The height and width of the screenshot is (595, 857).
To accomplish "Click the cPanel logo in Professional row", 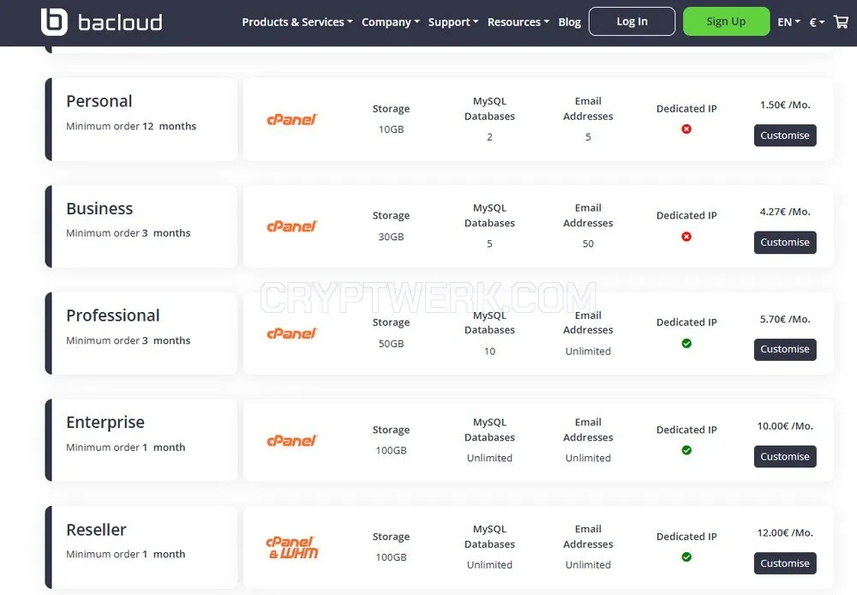I will [x=292, y=333].
